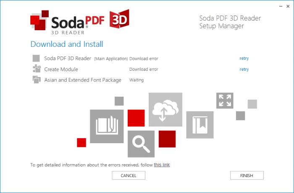Click the red 3D book logo
Screen dimensions: 294x193
[x=119, y=19]
